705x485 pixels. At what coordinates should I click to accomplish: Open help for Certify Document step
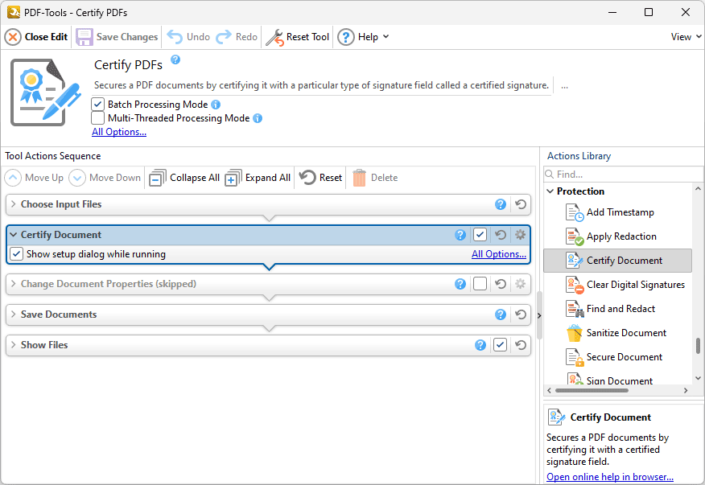(460, 235)
